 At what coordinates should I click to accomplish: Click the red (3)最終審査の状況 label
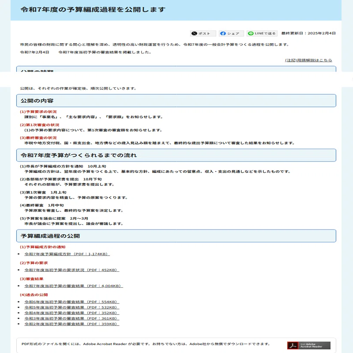[38, 138]
